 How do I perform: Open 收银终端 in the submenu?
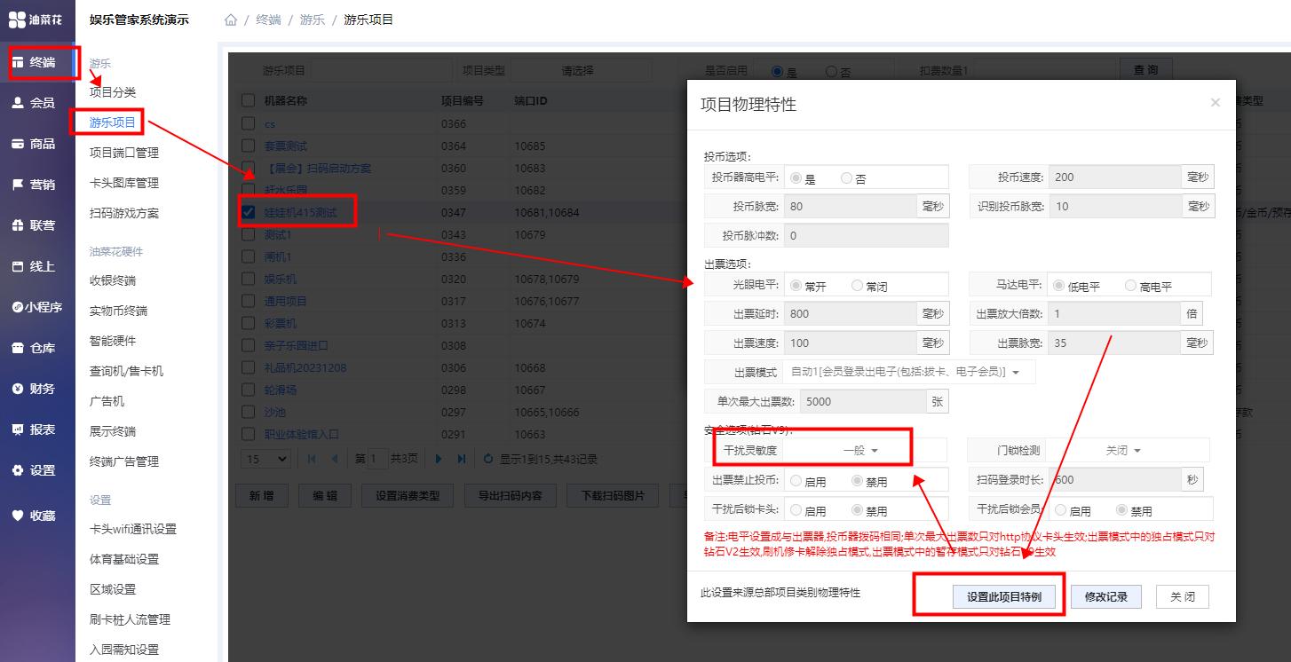coord(113,280)
